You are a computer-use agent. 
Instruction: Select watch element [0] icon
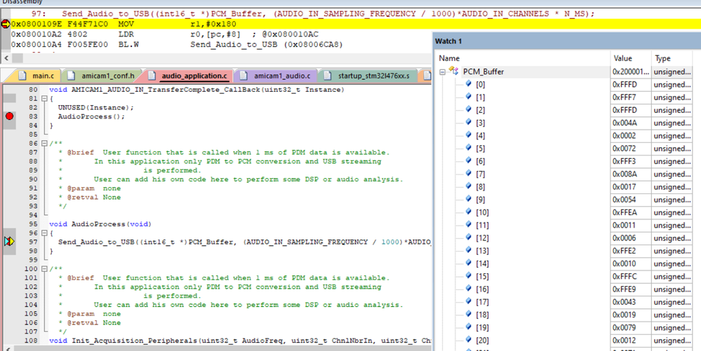pyautogui.click(x=469, y=83)
